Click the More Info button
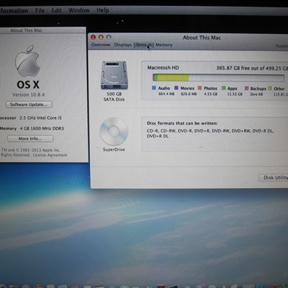The width and height of the screenshot is (288, 288). (x=30, y=138)
